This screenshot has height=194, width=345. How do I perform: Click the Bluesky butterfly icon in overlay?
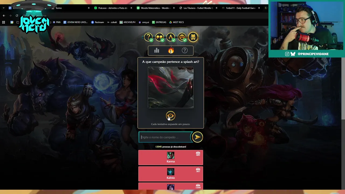tap(293, 54)
